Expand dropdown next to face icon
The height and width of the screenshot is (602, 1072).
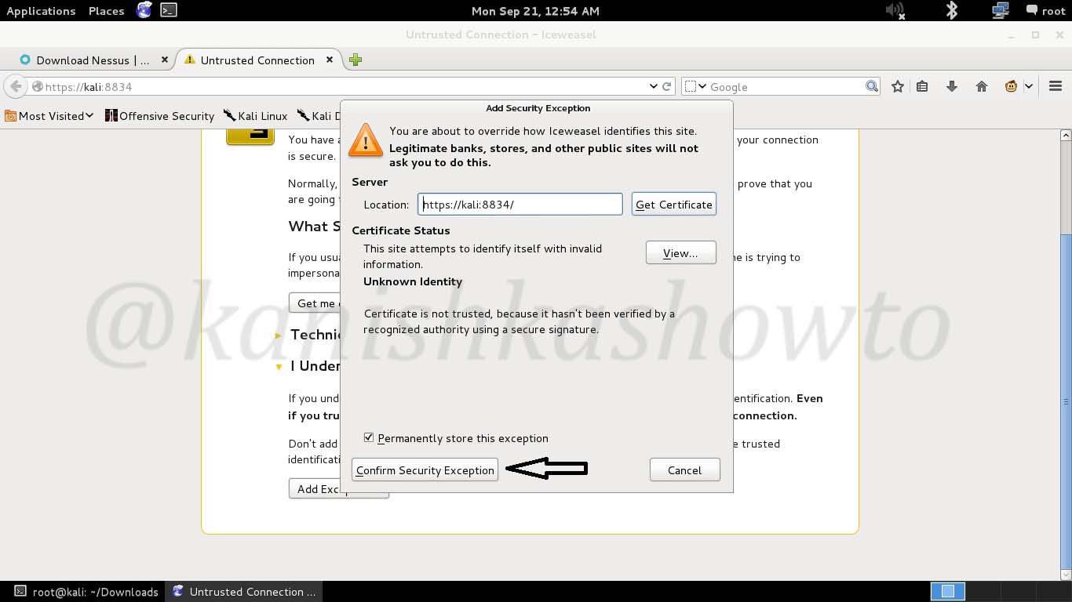tap(1028, 87)
